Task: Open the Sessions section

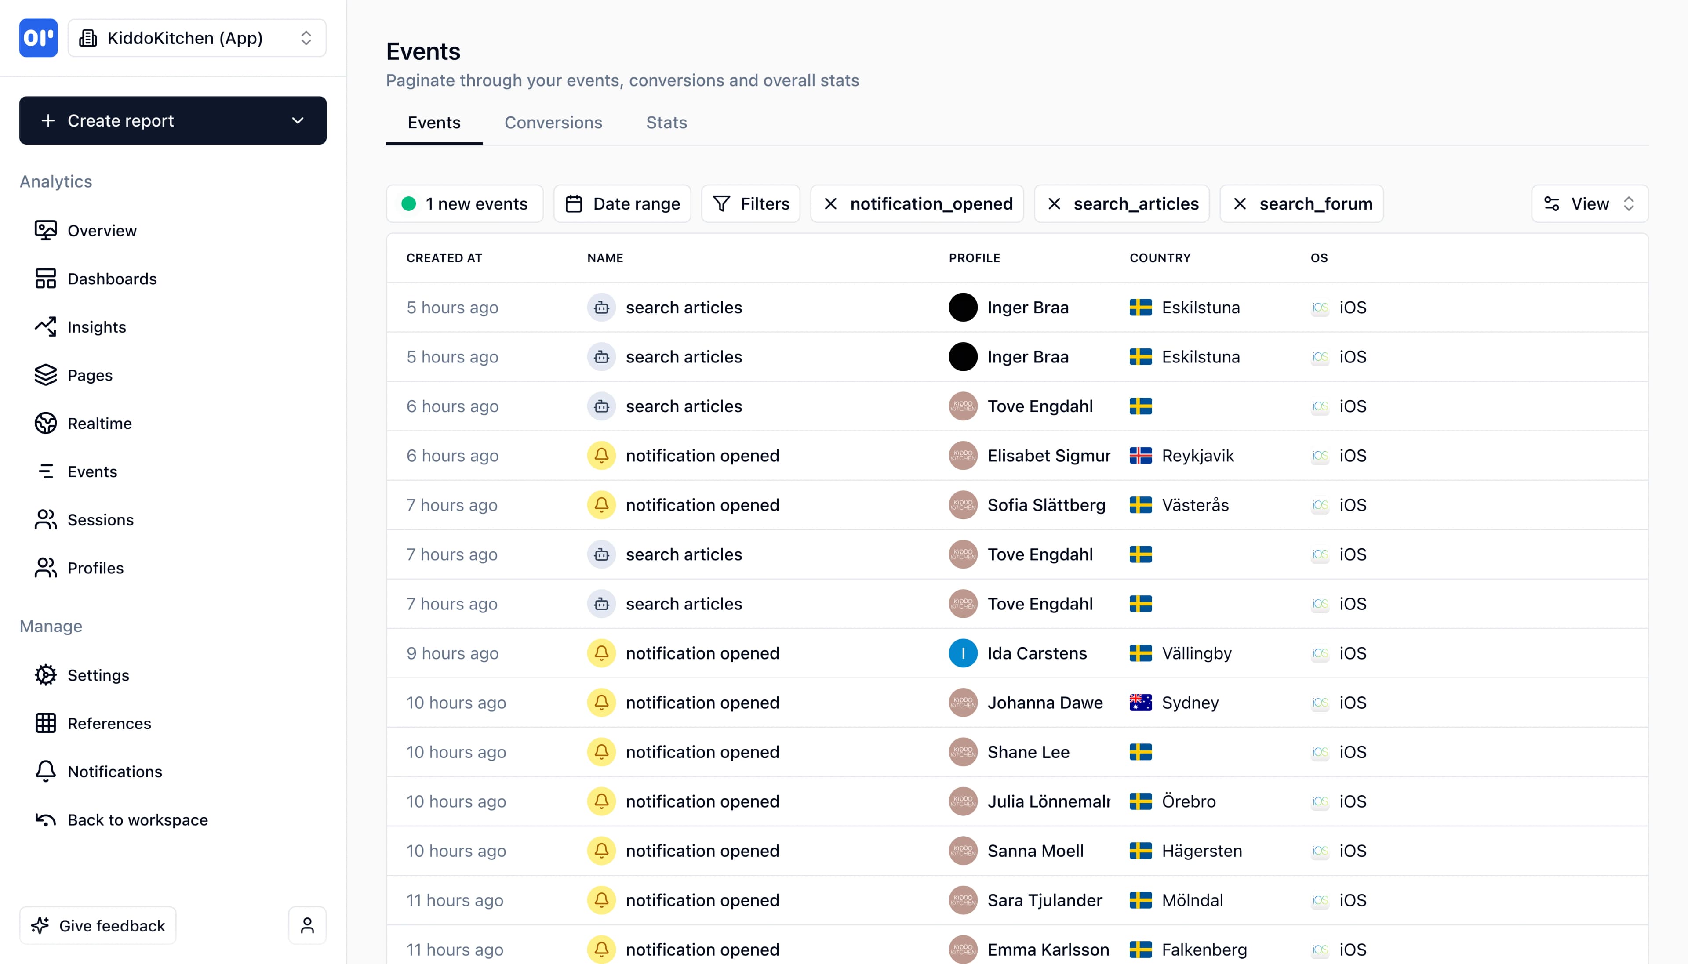Action: coord(101,520)
